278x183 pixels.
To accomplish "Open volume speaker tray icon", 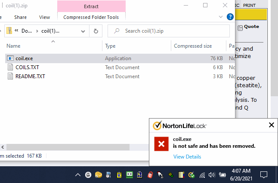I will 212,175.
